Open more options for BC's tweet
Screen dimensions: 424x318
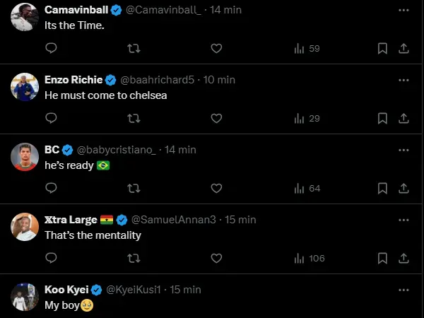click(x=404, y=150)
